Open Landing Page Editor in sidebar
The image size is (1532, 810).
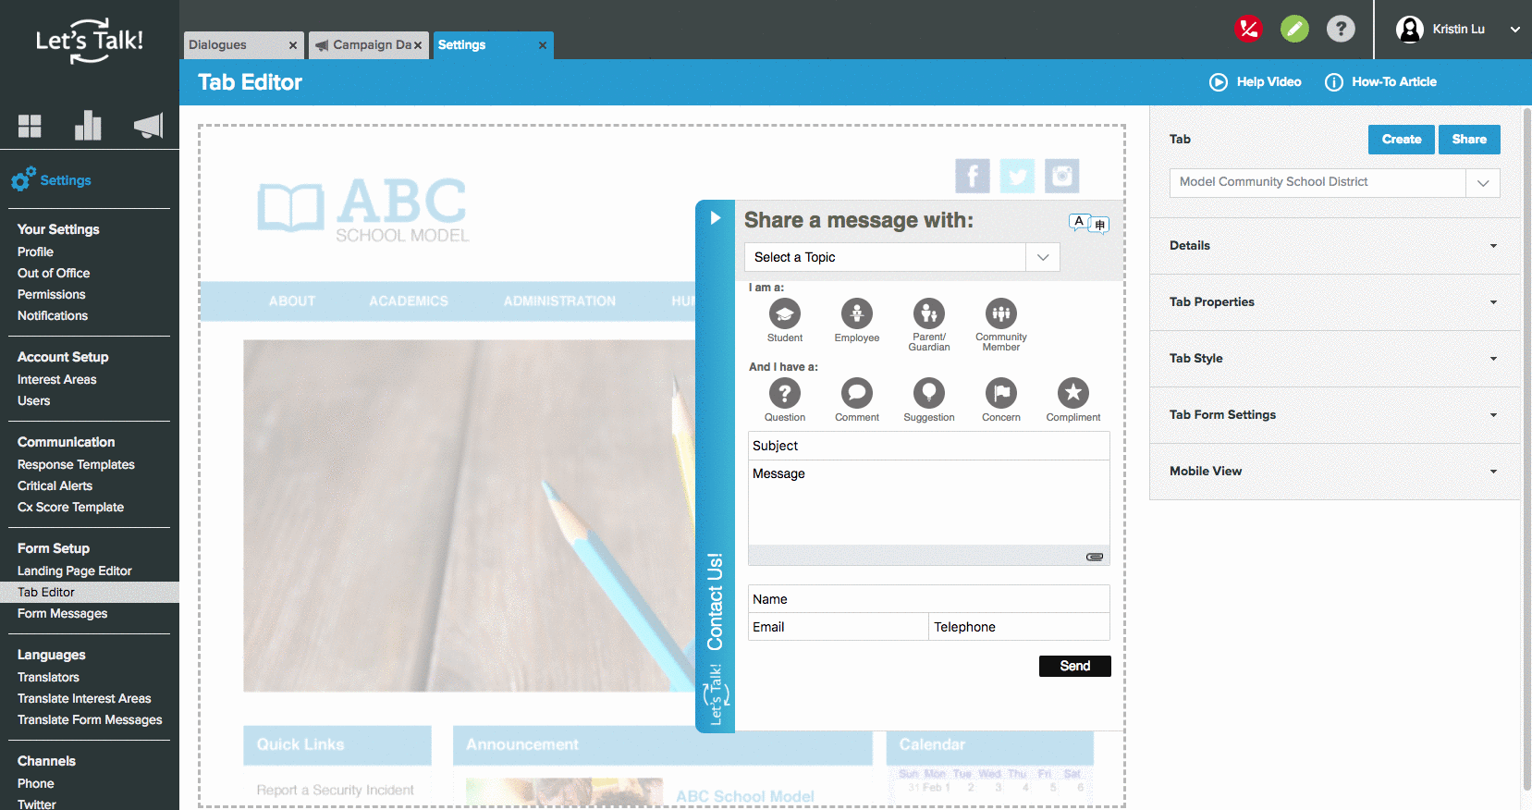(74, 571)
